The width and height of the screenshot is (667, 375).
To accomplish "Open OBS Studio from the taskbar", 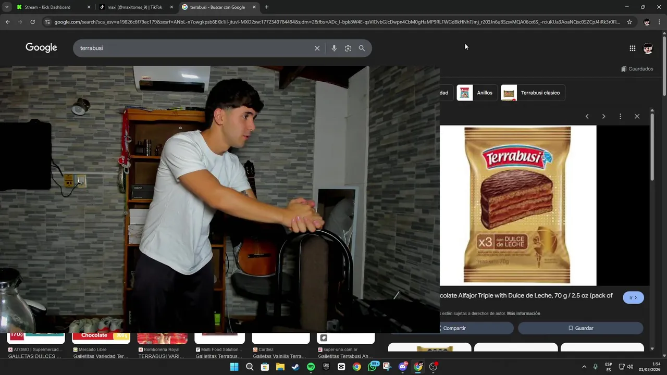I will point(433,367).
